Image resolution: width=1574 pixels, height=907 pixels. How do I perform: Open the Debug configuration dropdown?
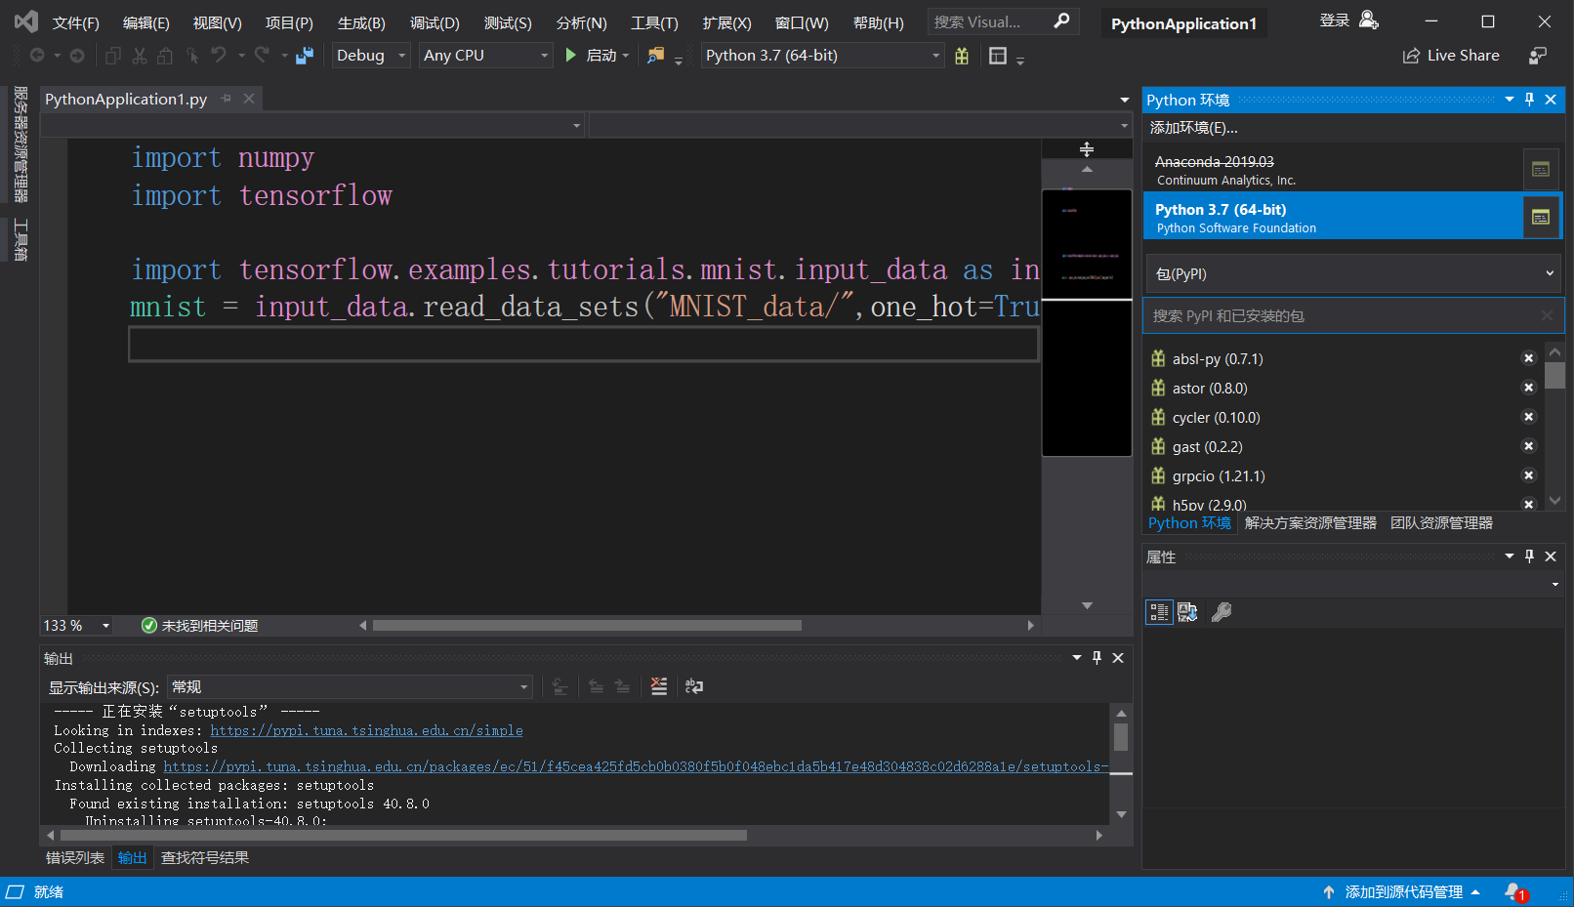click(371, 56)
